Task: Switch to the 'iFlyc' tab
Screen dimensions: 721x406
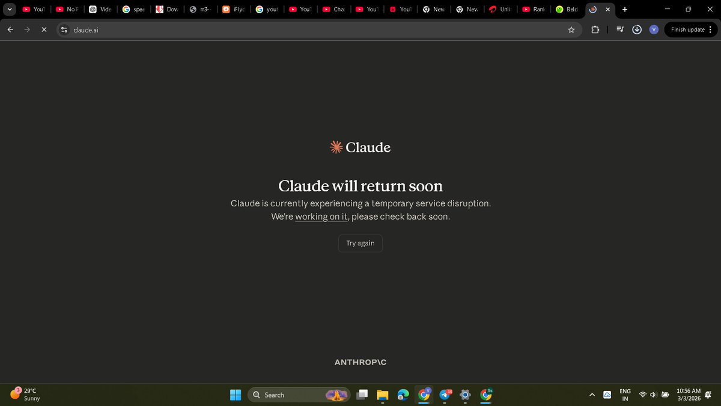Action: point(234,10)
